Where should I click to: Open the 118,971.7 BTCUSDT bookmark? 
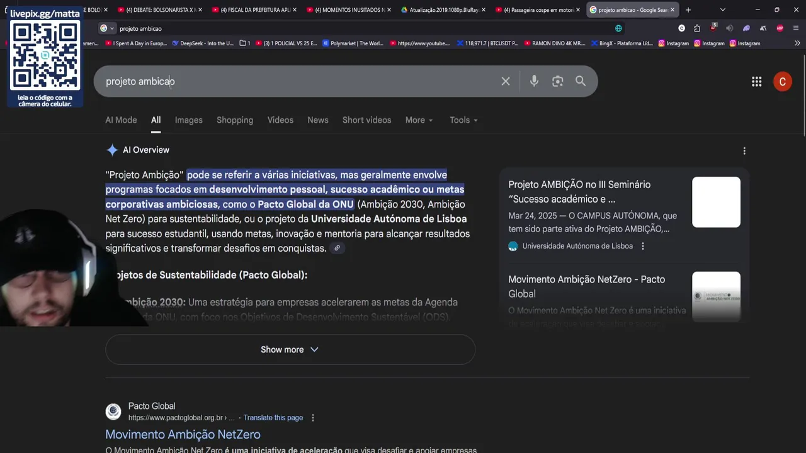[x=487, y=43]
